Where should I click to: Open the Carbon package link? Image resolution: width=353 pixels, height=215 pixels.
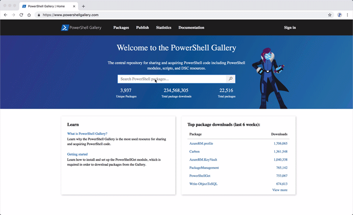pyautogui.click(x=194, y=152)
